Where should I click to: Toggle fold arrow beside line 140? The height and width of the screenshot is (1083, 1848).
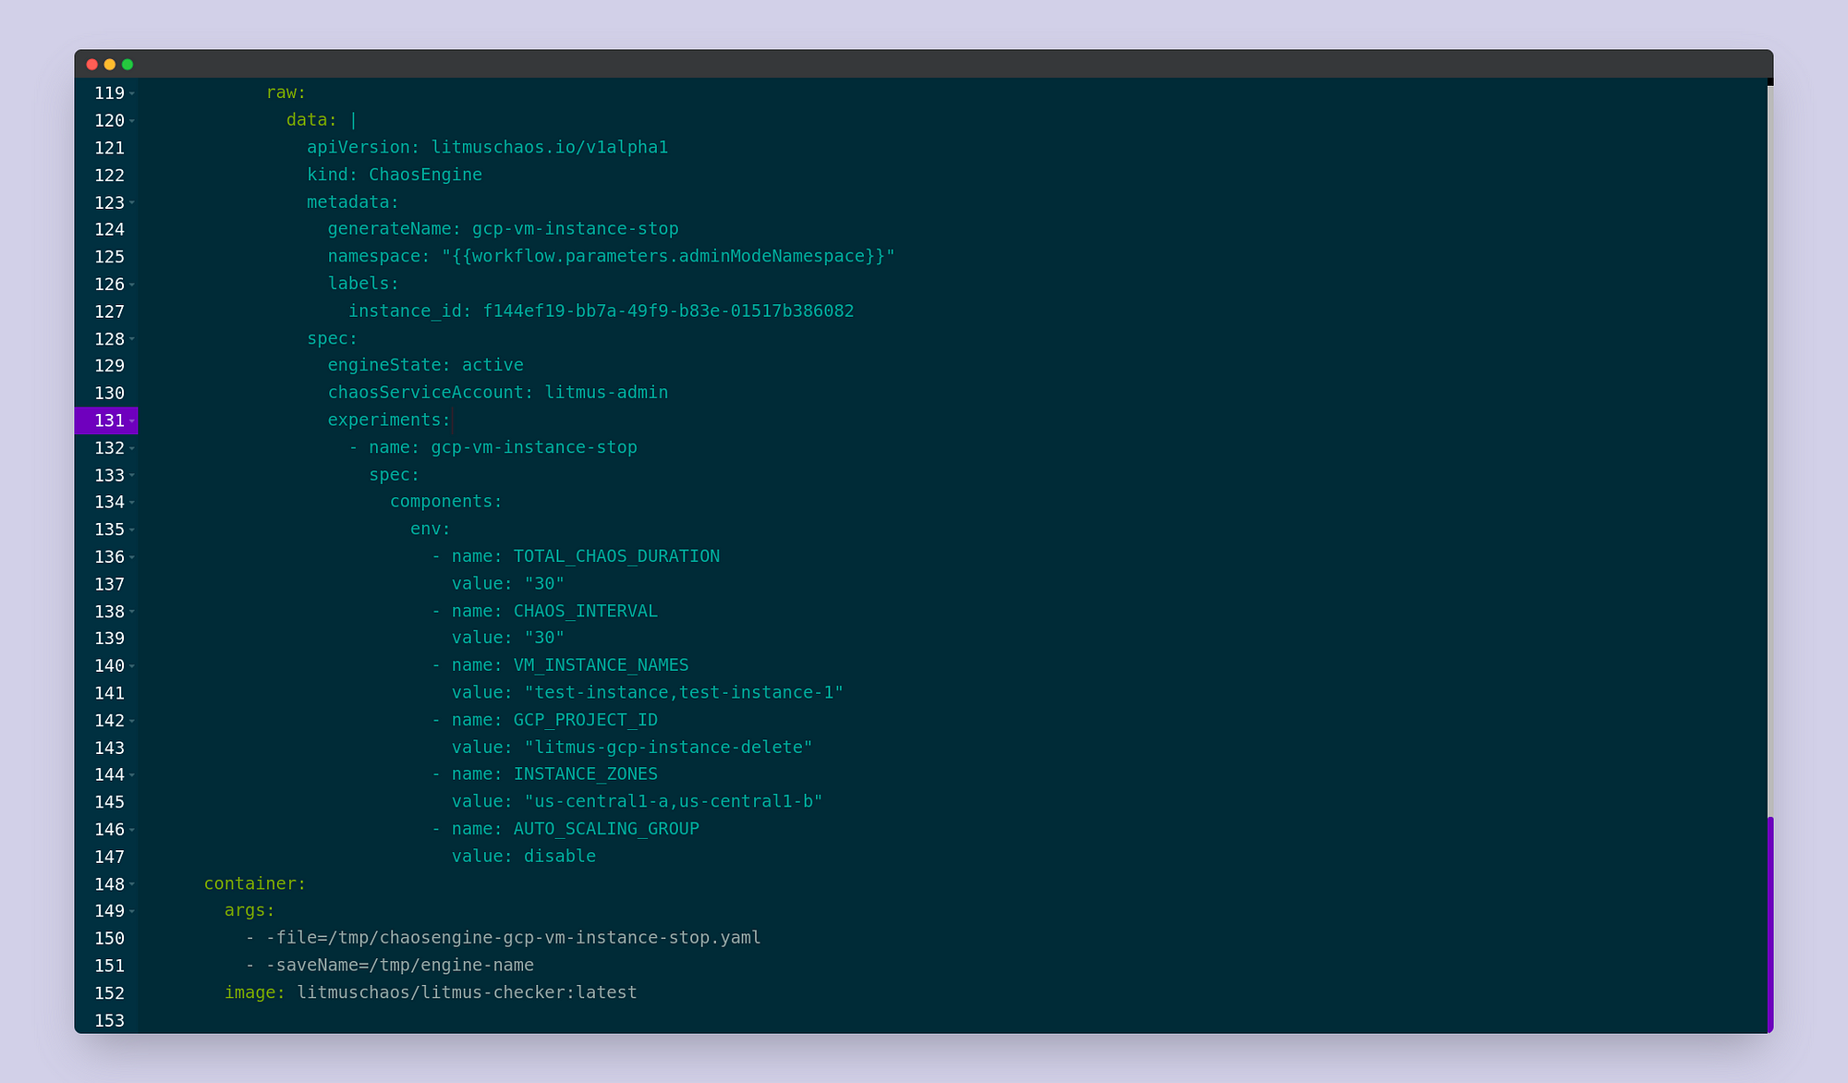click(132, 666)
